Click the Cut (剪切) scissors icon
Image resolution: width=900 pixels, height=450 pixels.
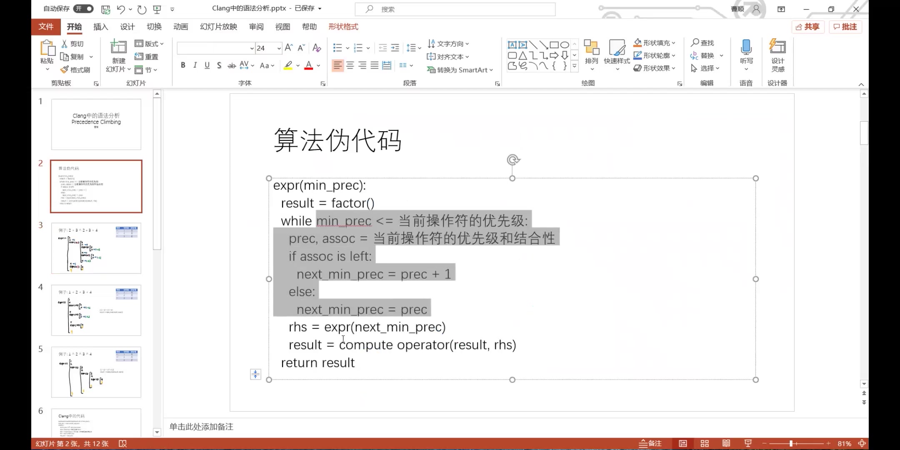pos(65,43)
